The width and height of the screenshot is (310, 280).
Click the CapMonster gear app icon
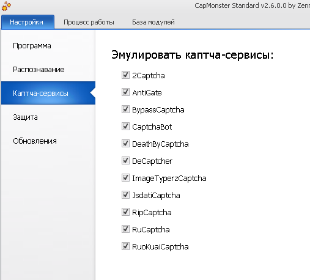coord(6,6)
